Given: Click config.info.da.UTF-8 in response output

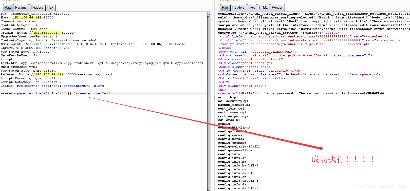Looking at the screenshot, I should [x=238, y=188].
